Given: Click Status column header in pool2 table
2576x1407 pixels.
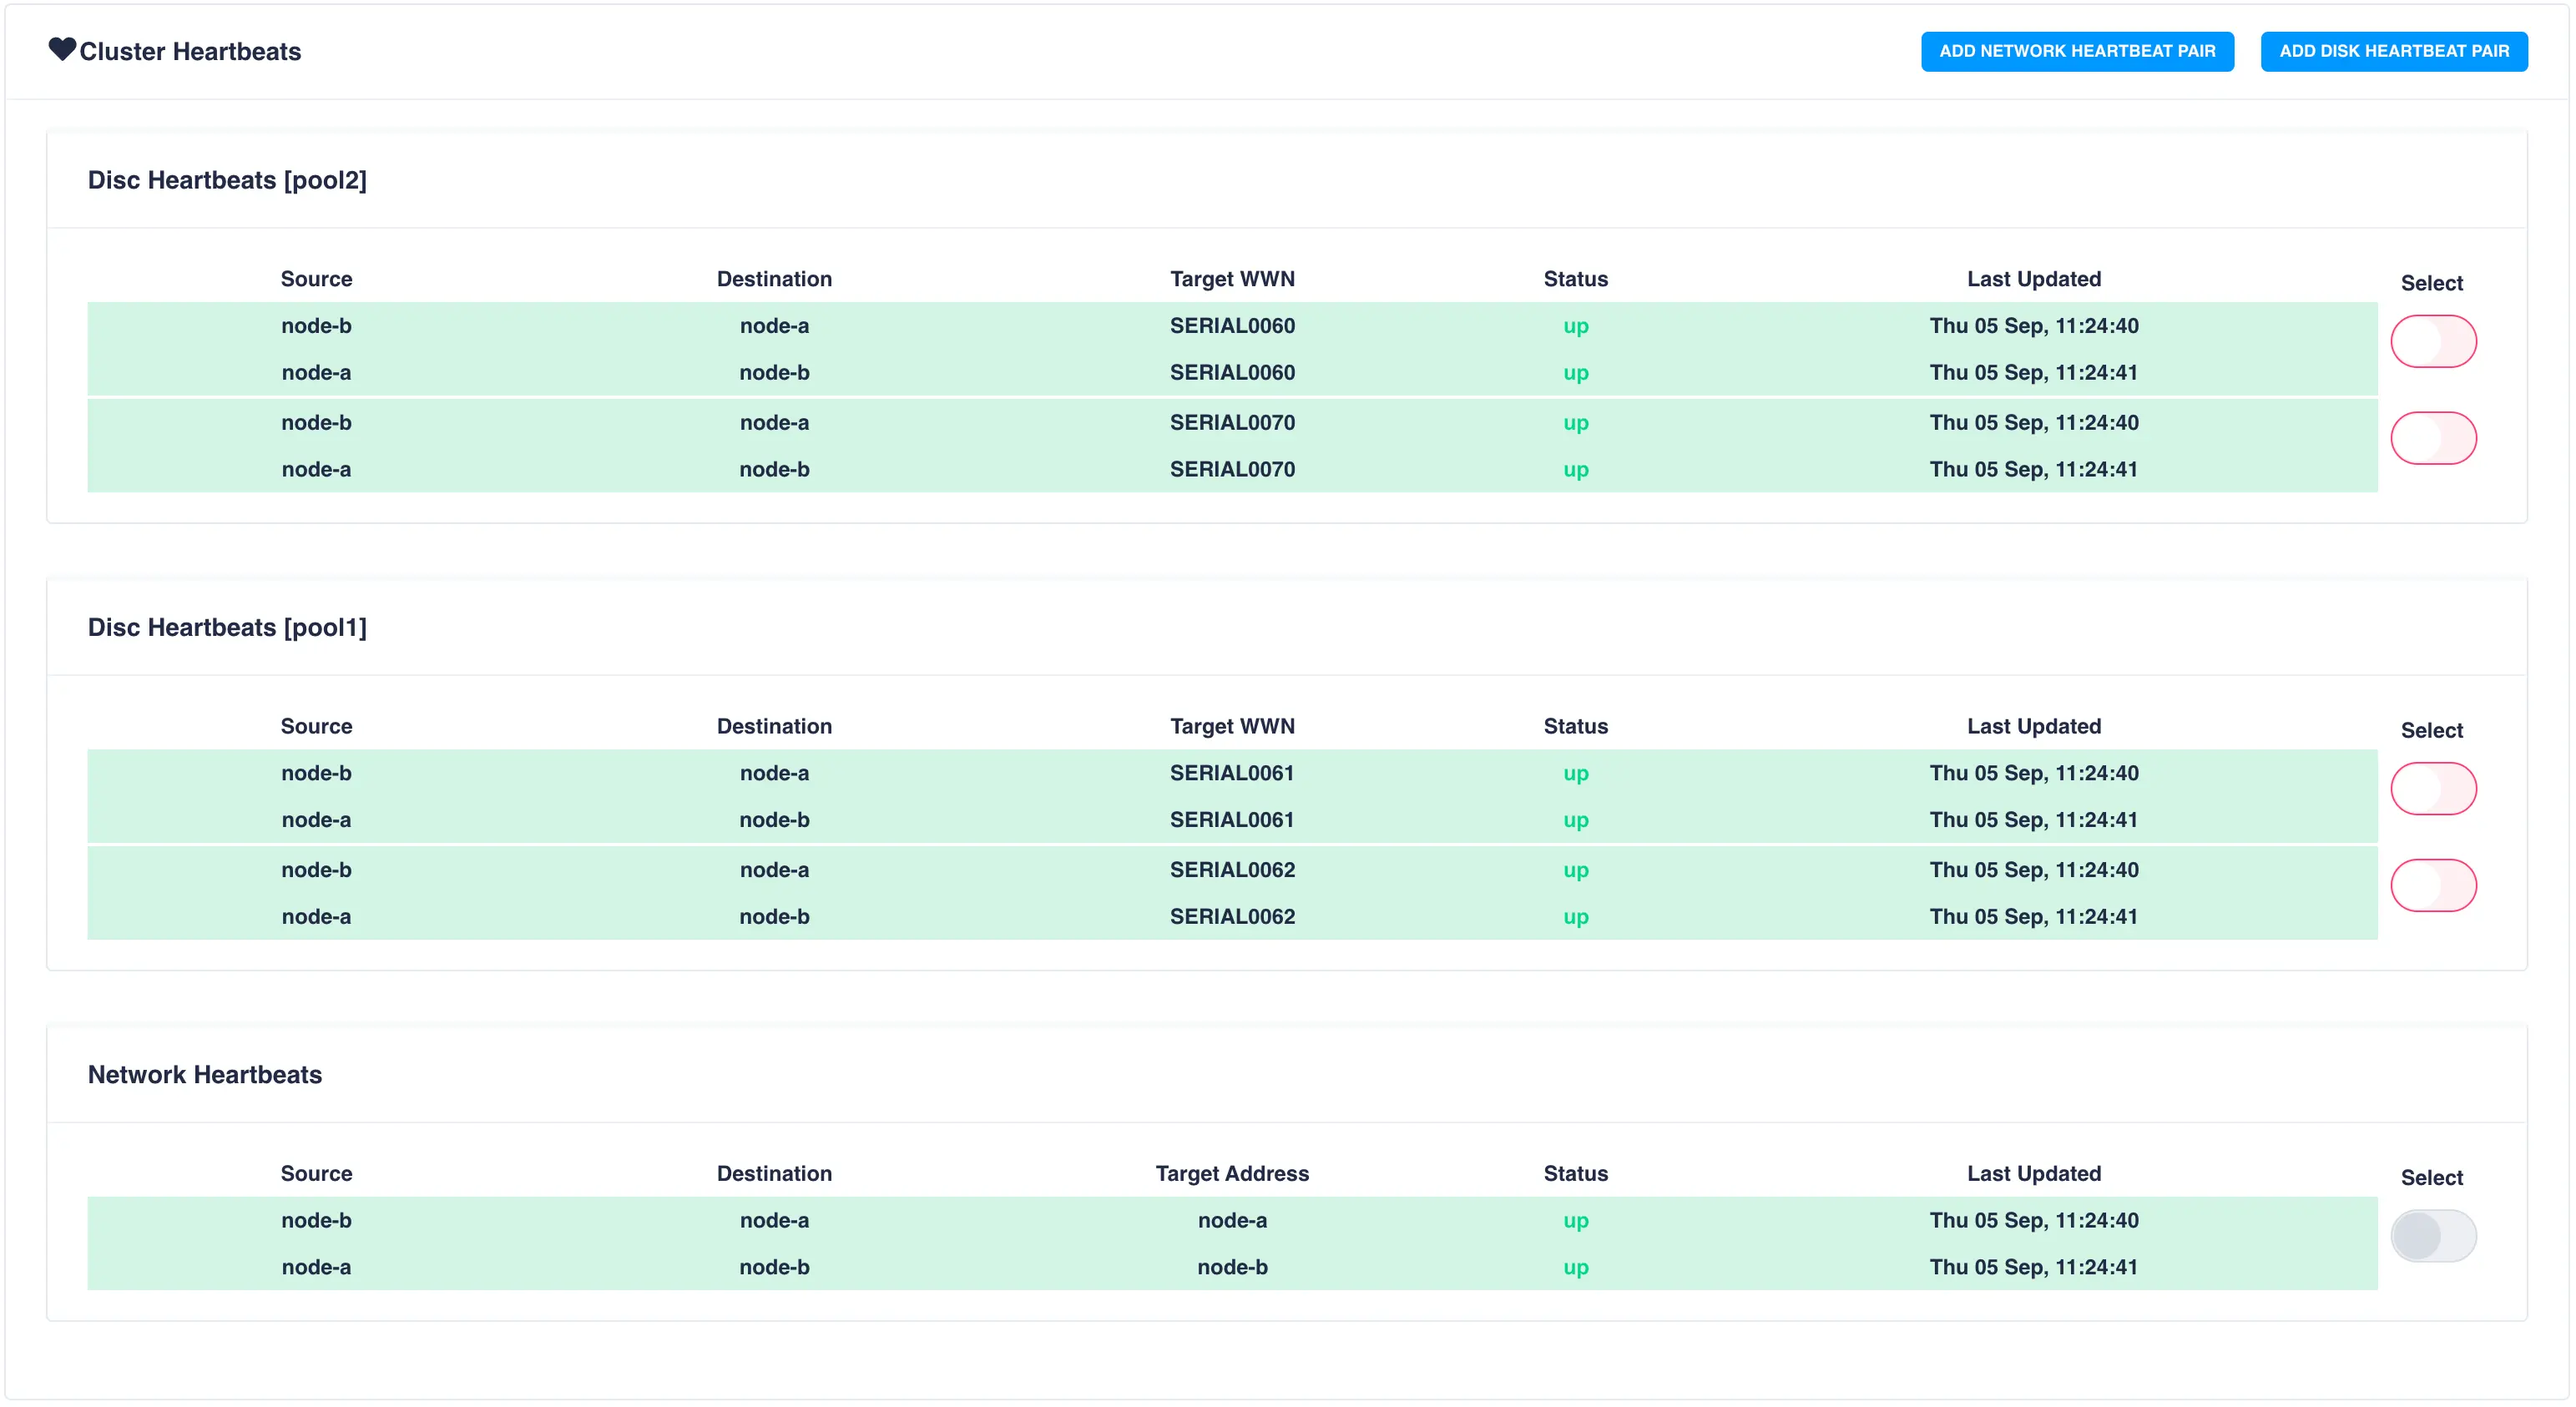Looking at the screenshot, I should point(1575,279).
